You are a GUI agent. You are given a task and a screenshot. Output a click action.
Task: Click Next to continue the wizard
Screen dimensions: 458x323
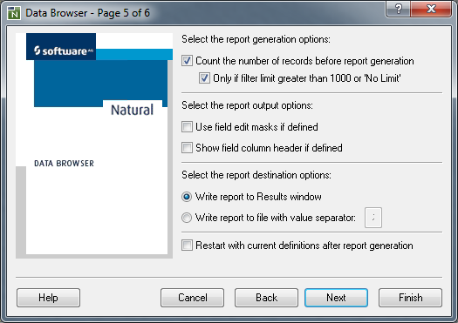tap(336, 298)
